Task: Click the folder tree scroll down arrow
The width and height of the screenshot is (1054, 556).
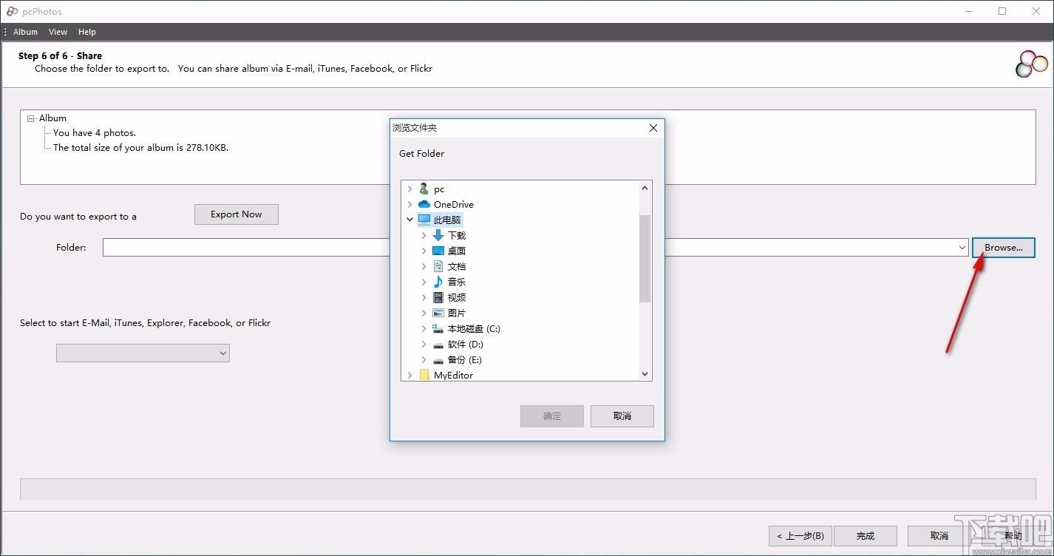Action: tap(645, 374)
